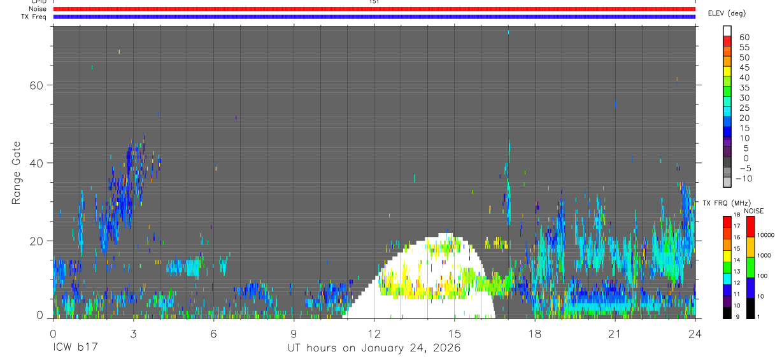Image resolution: width=782 pixels, height=361 pixels.
Task: Click the Range Gate axis title
Action: 17,173
